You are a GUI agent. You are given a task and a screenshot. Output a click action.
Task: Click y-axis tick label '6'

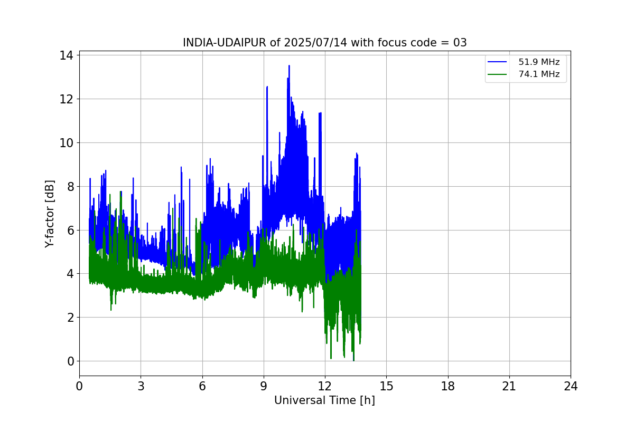71,231
